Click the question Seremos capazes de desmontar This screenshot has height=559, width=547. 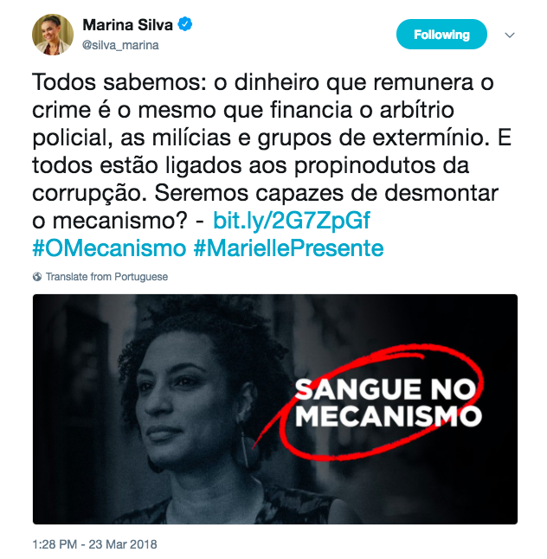326,193
